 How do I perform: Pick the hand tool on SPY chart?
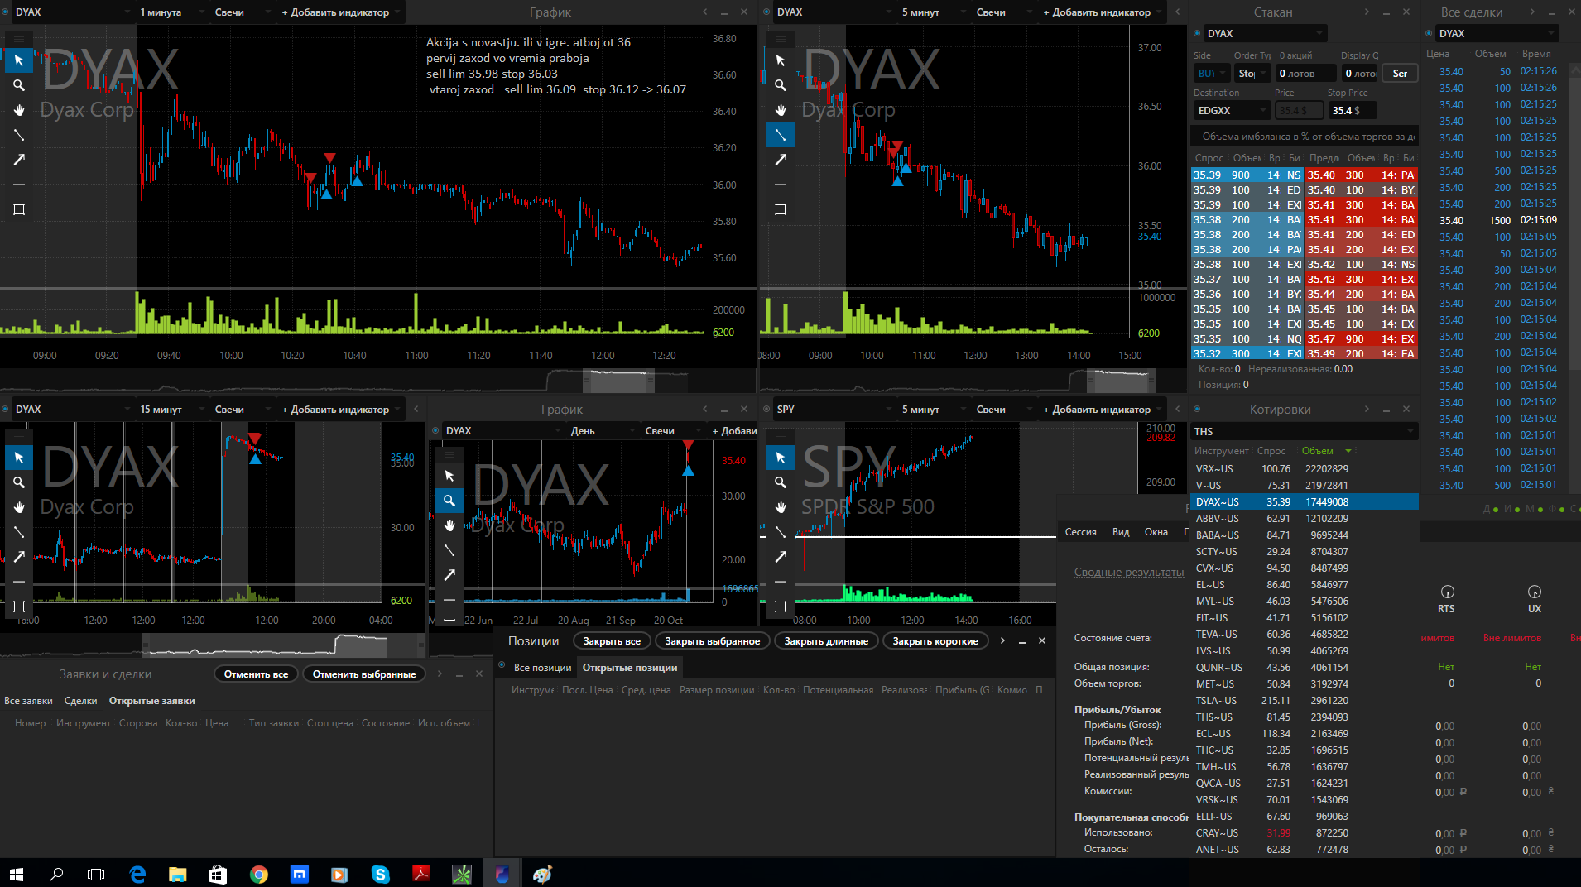(781, 507)
